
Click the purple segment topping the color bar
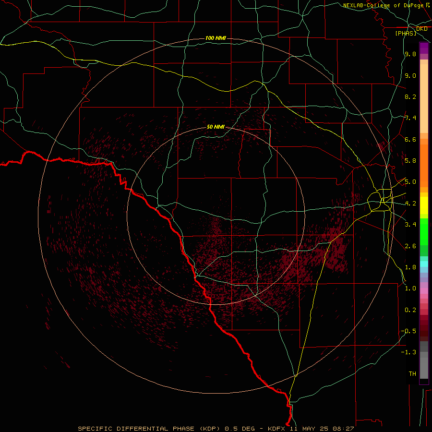click(x=424, y=48)
